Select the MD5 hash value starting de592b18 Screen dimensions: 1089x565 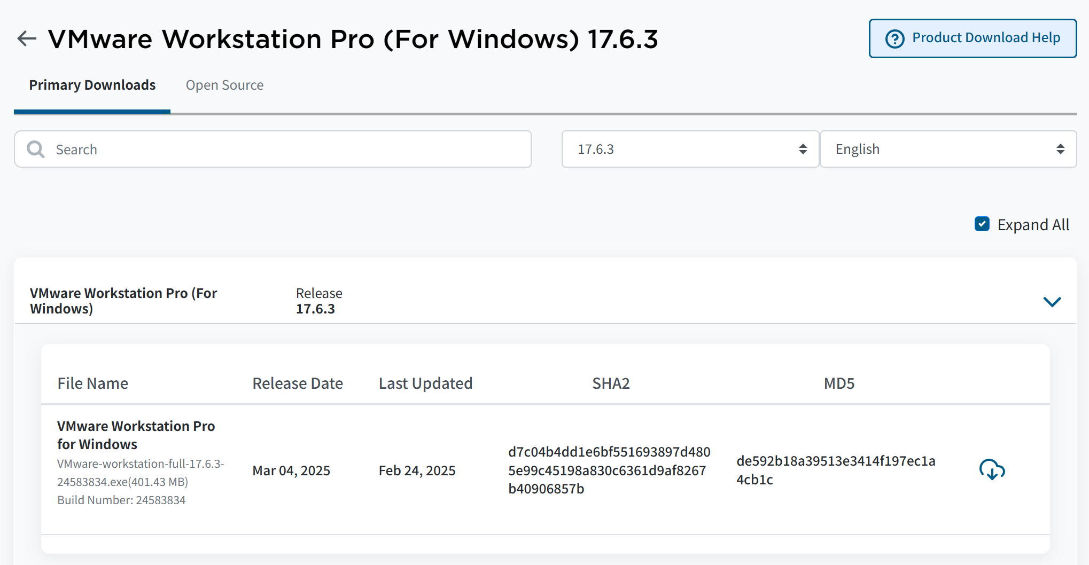tap(836, 470)
